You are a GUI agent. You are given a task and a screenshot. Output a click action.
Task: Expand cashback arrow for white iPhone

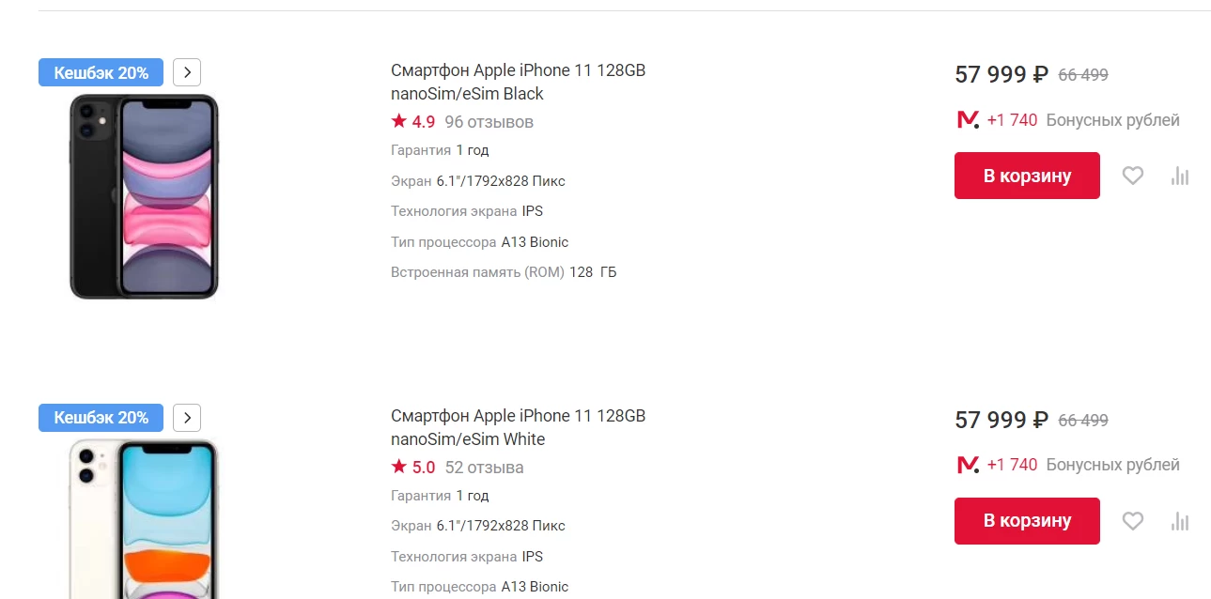(x=187, y=418)
